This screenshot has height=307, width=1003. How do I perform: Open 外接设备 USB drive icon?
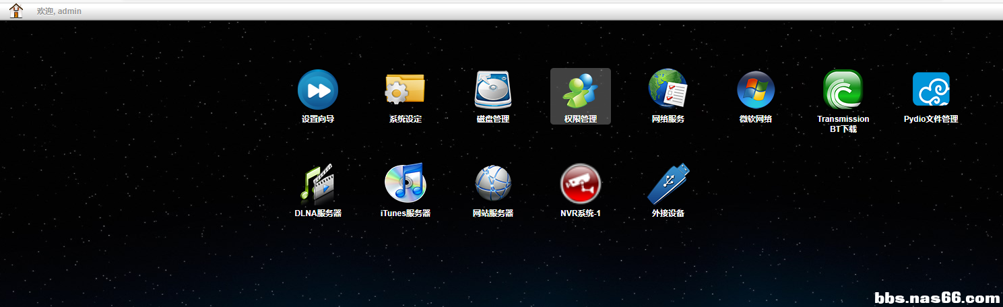668,183
